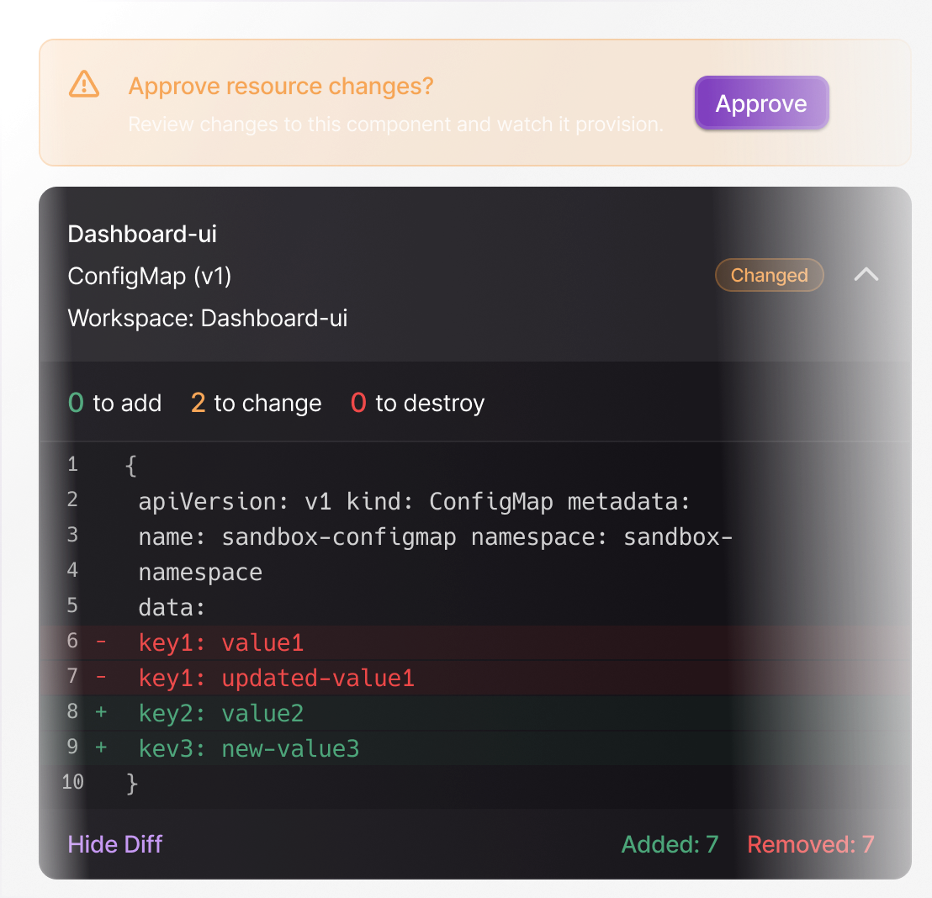Click the minus icon on line 6
Screen dimensions: 932x898
tap(101, 642)
